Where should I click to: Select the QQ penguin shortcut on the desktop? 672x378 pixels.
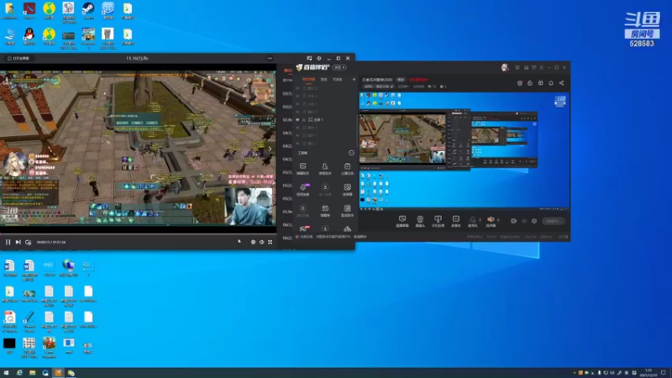(x=29, y=36)
